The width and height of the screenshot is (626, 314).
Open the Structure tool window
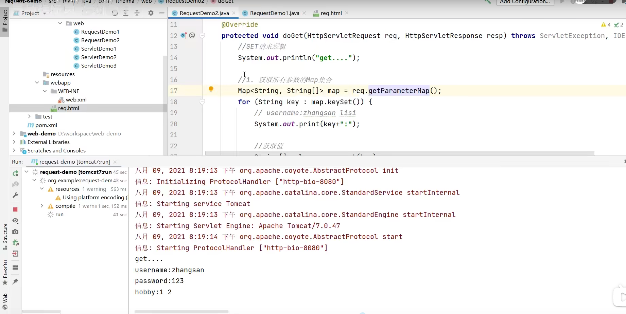(x=5, y=237)
